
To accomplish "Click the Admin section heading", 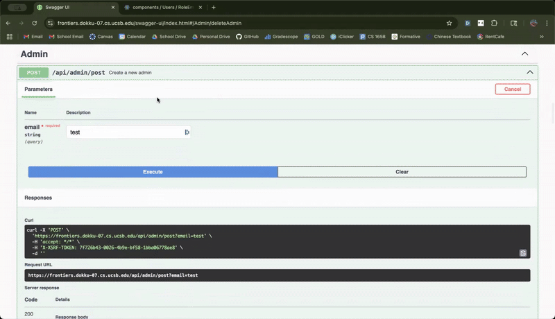I will (34, 54).
